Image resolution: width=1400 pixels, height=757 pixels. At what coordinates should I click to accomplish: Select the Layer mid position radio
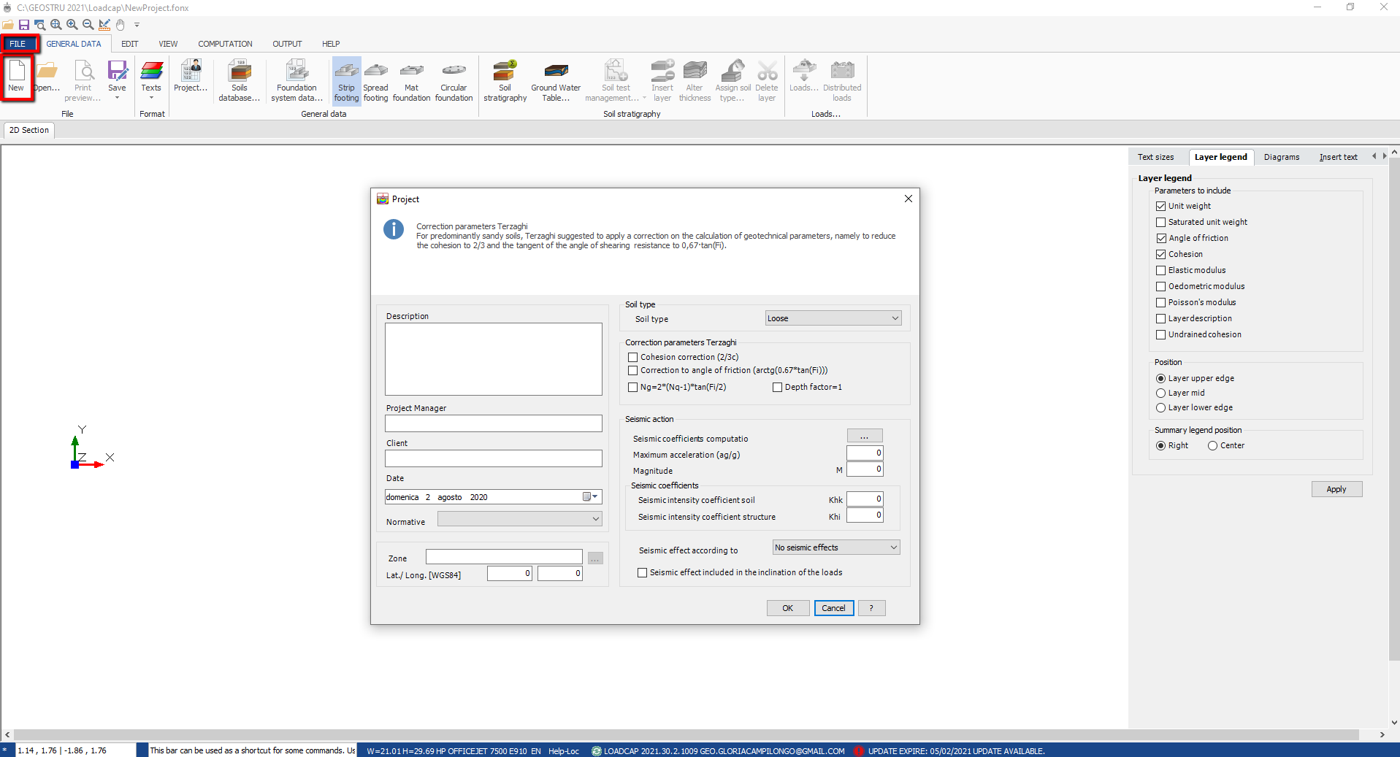point(1161,393)
